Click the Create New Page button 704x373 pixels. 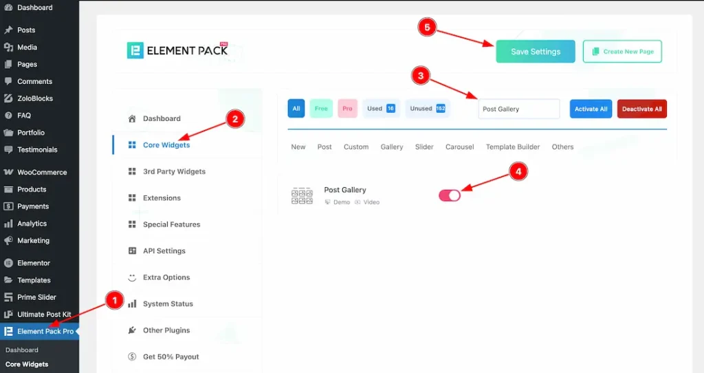point(622,51)
